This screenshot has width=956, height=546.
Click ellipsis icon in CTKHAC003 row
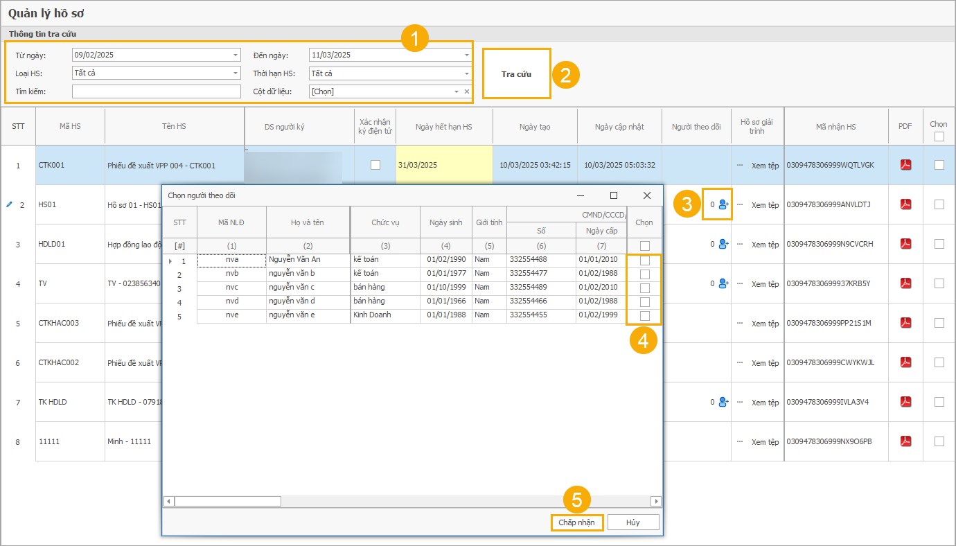pyautogui.click(x=740, y=324)
